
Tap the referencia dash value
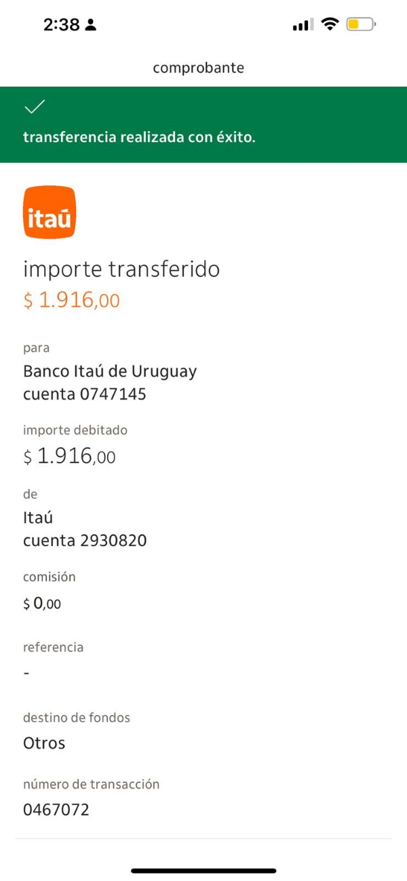point(26,673)
